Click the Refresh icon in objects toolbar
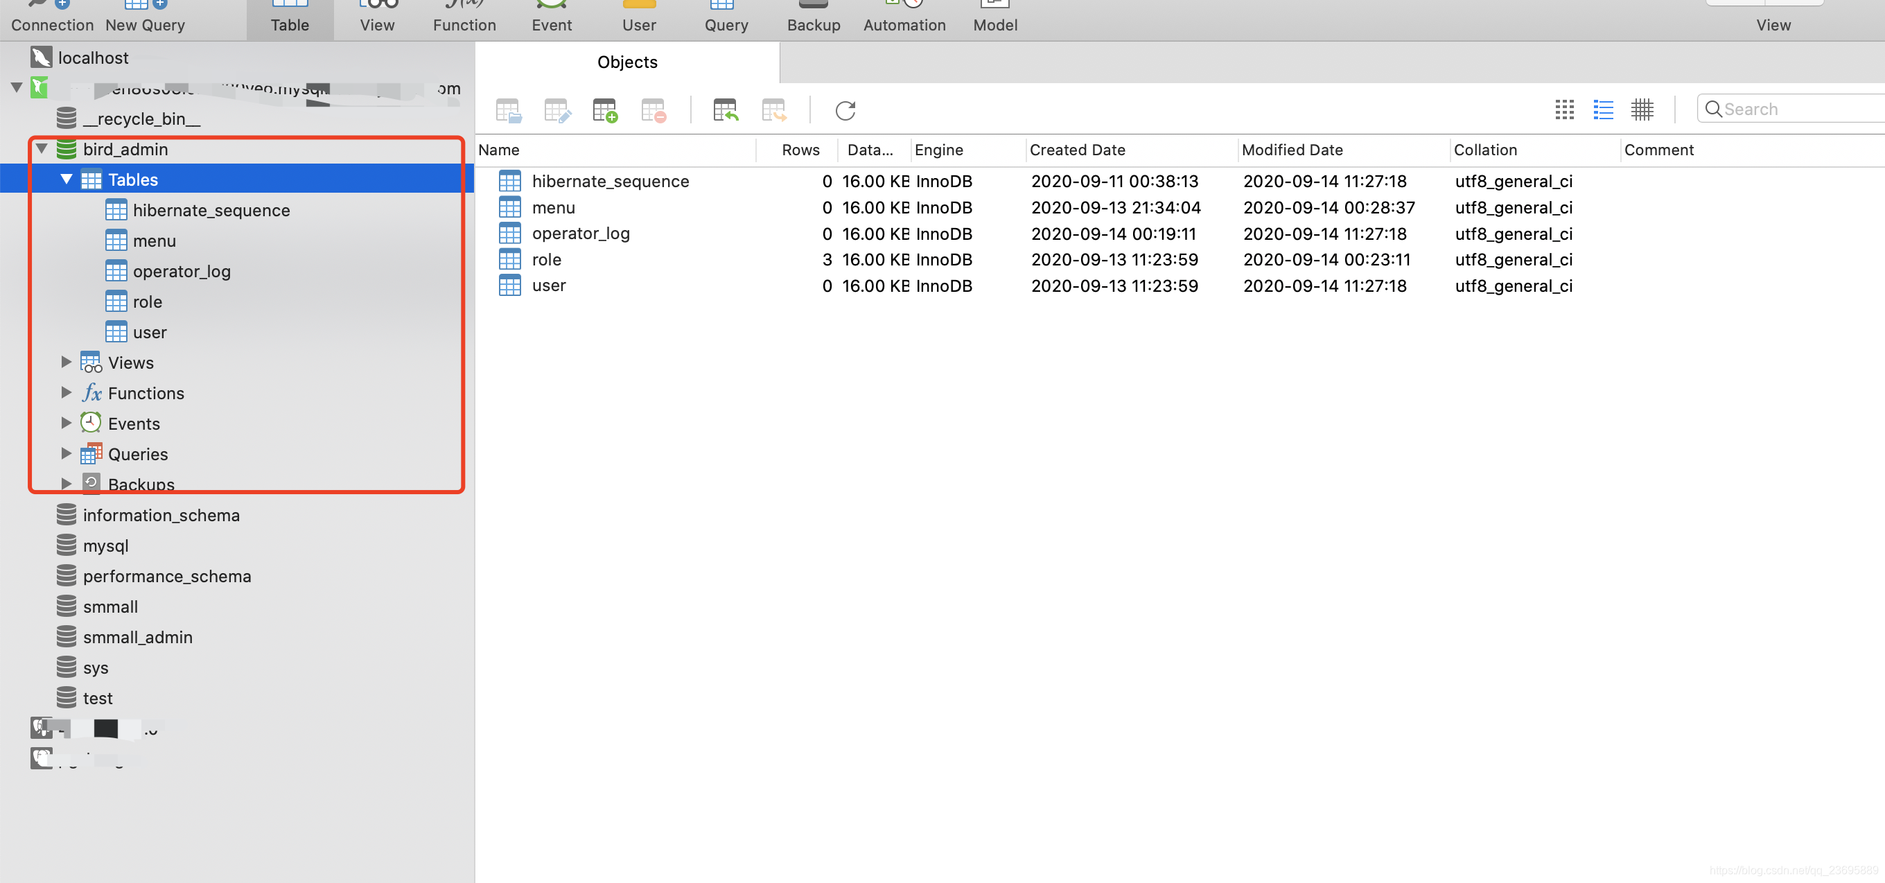Image resolution: width=1885 pixels, height=883 pixels. tap(845, 110)
